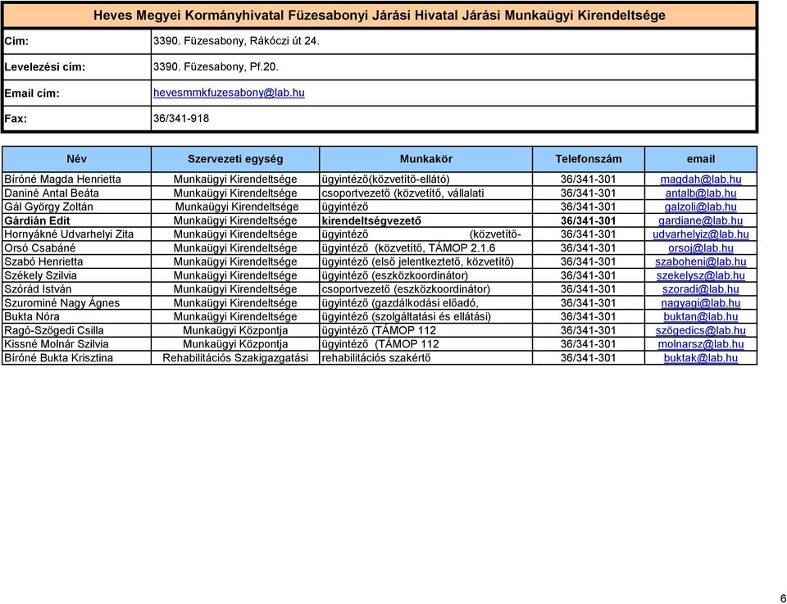Image resolution: width=787 pixels, height=604 pixels.
Task: Click the name Ragó-Szögedi Csilla
Action: pyautogui.click(x=54, y=330)
